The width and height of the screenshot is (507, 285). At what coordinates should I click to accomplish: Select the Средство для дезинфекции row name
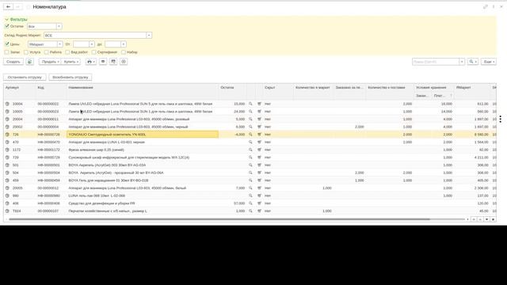pos(101,203)
